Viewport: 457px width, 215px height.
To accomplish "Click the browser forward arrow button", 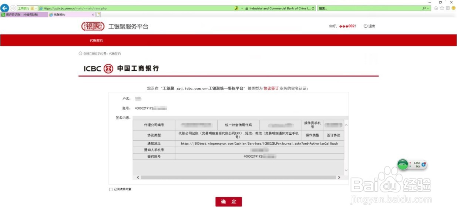I will coord(13,8).
